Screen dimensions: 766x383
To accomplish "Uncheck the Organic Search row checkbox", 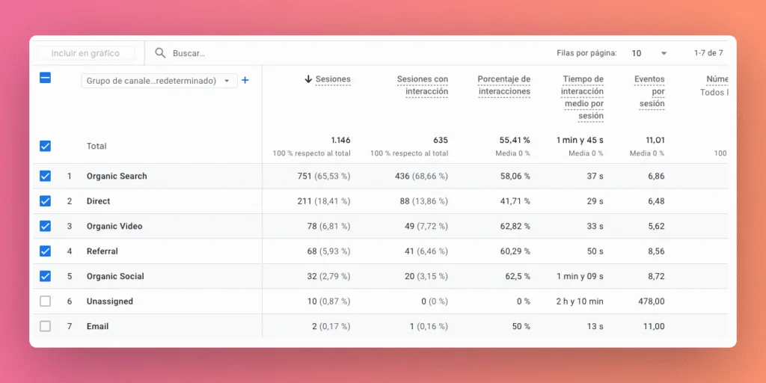I will point(45,176).
